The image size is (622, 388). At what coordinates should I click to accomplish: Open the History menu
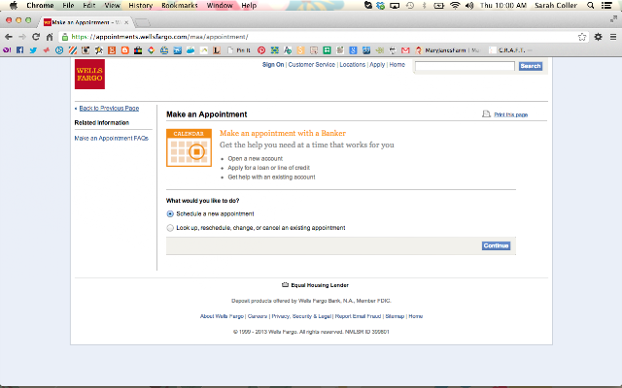click(140, 5)
